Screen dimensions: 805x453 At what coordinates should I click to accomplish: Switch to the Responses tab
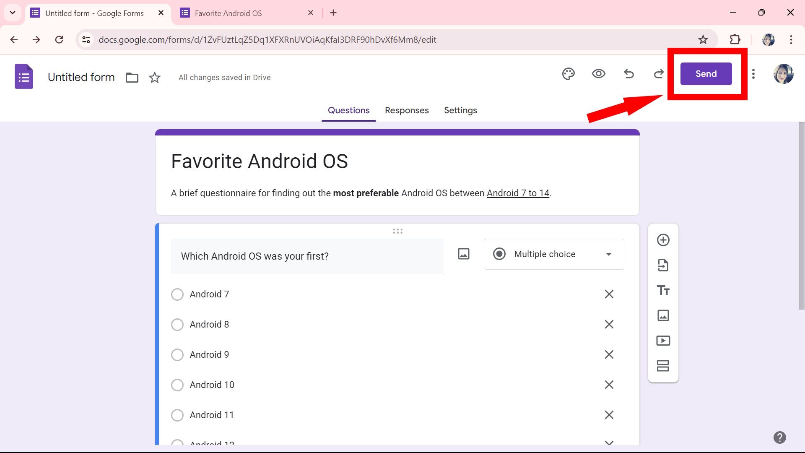(x=407, y=110)
